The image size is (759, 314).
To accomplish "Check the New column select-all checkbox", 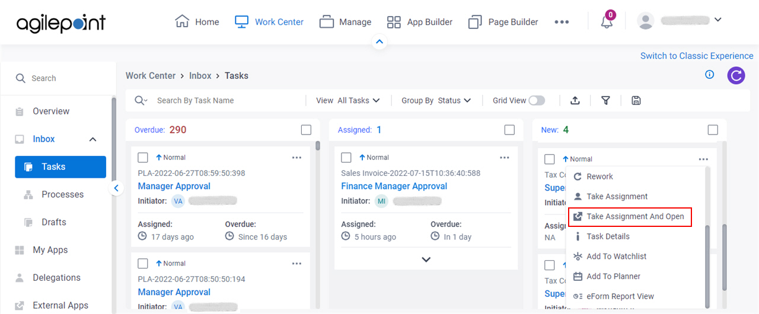I will tap(713, 130).
